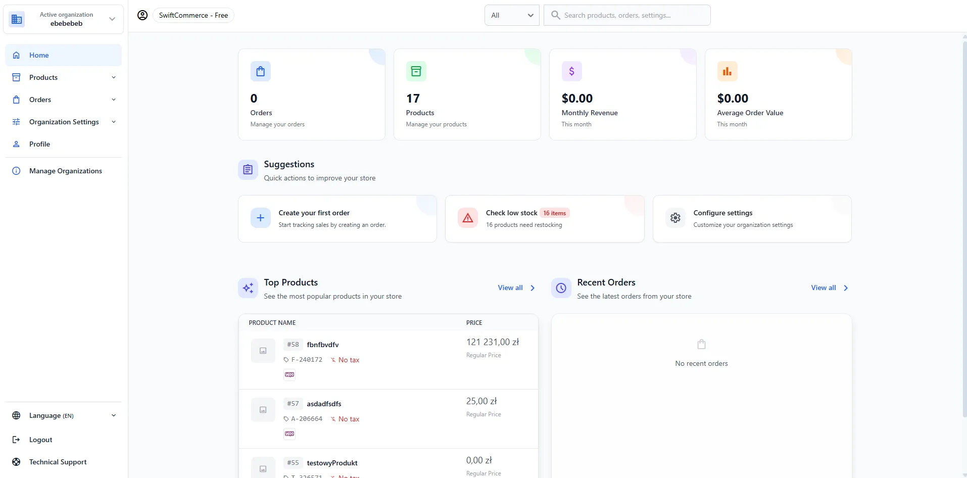Screen dimensions: 967x478
Task: Click View all link for Top Products
Action: pyautogui.click(x=516, y=288)
